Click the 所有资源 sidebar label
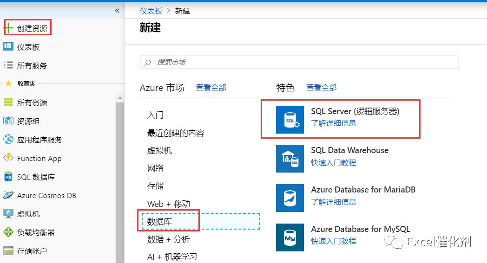 tap(32, 103)
